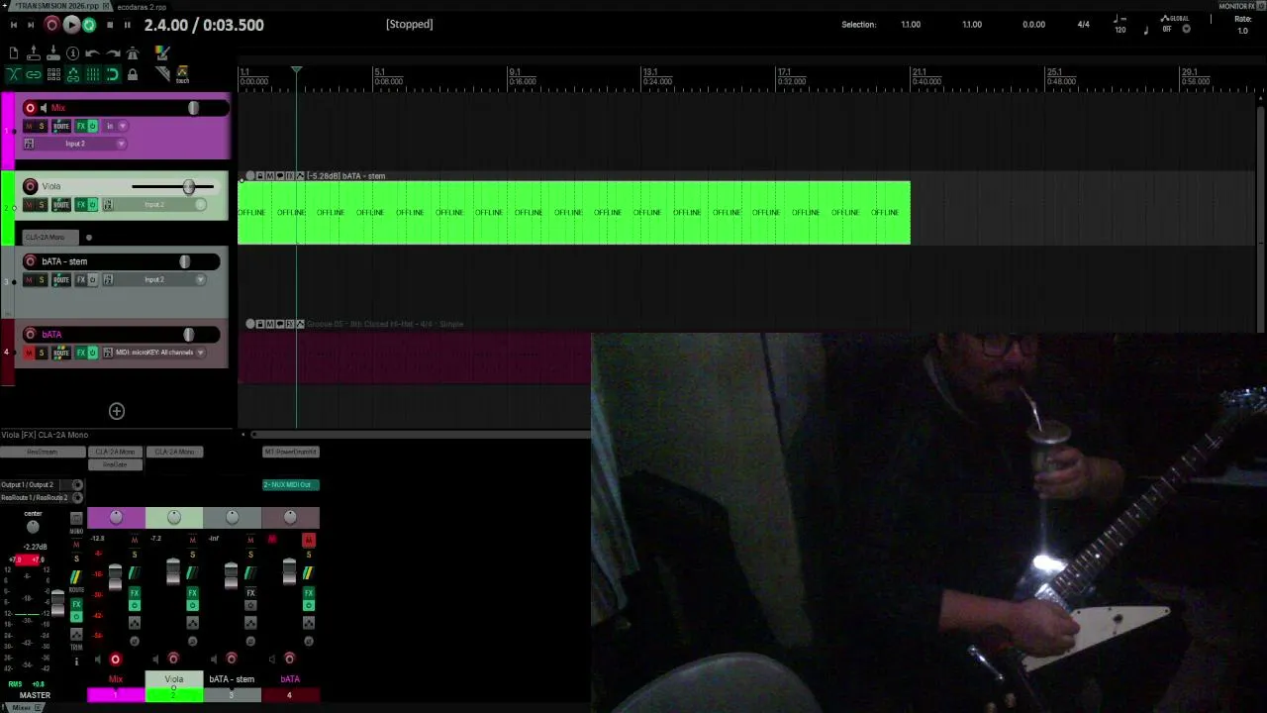Open the ReaStream FX slot in mixer
The image size is (1267, 713).
click(x=42, y=452)
